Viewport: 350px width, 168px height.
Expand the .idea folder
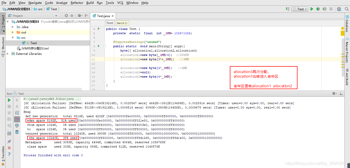coord(13,27)
